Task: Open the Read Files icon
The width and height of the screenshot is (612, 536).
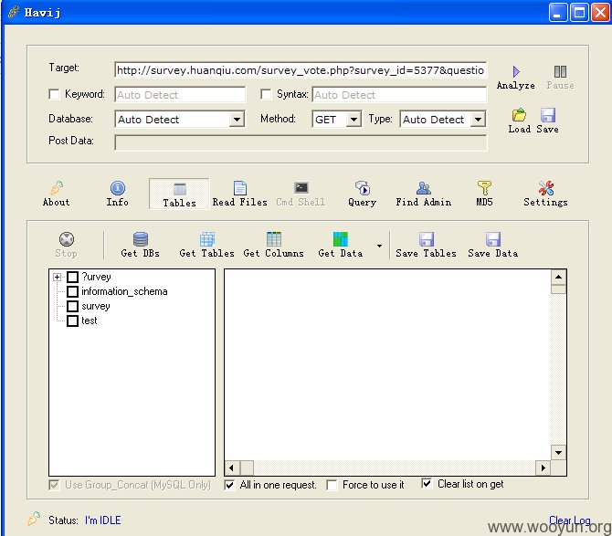Action: (x=239, y=188)
